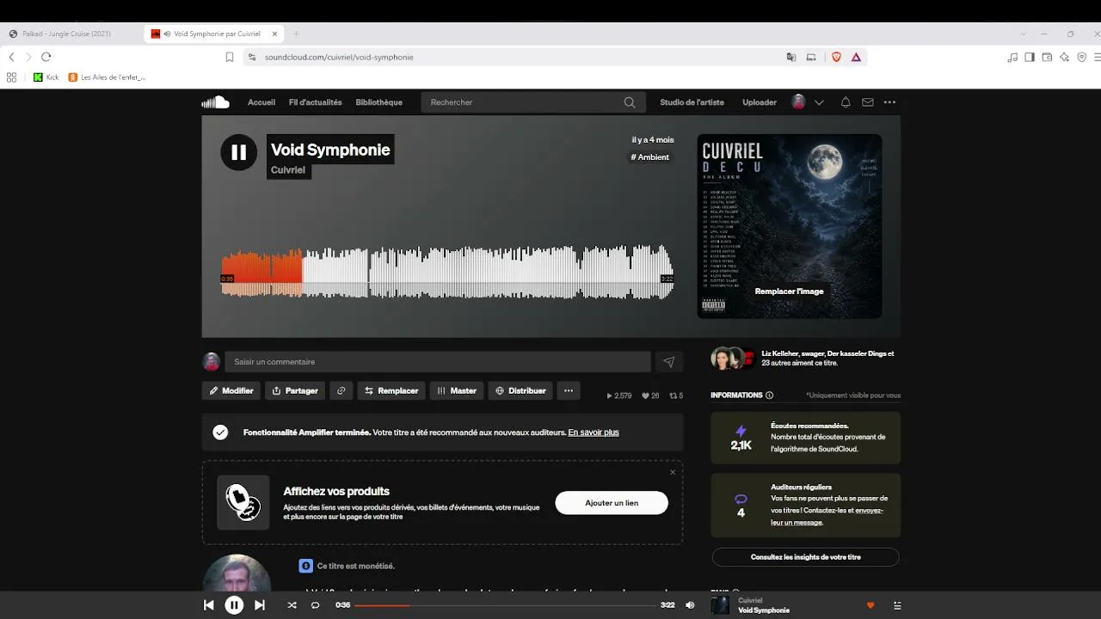The height and width of the screenshot is (619, 1101).
Task: Toggle repeat in the player bar
Action: 315,605
